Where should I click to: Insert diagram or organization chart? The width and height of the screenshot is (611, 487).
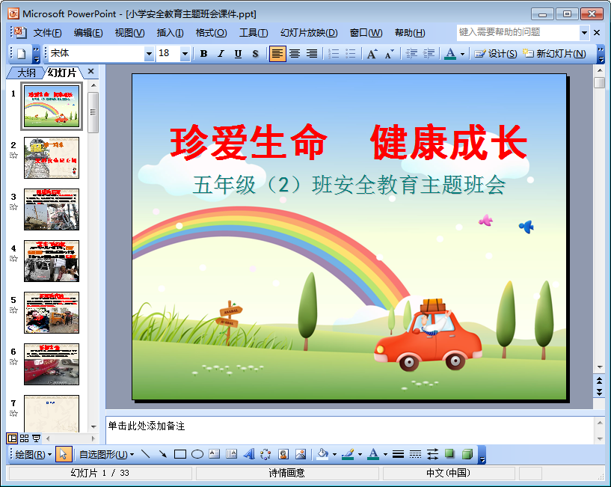point(265,454)
